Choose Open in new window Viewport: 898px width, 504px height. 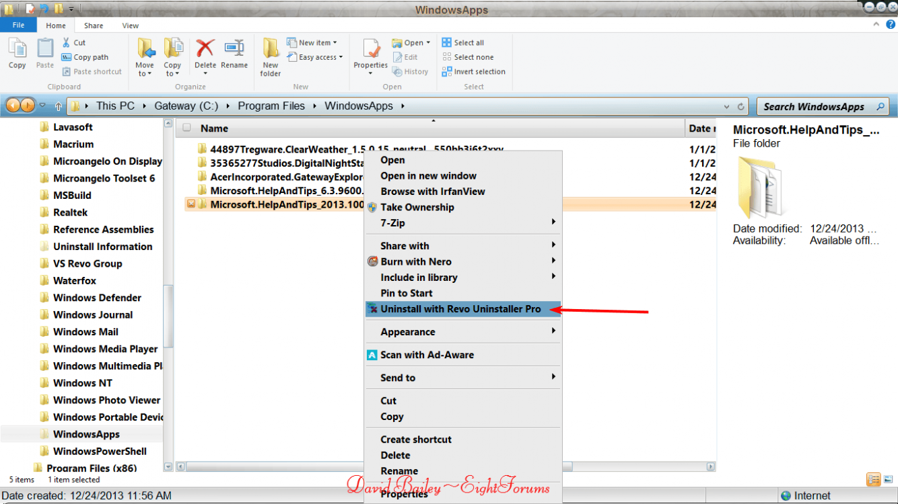pyautogui.click(x=428, y=175)
